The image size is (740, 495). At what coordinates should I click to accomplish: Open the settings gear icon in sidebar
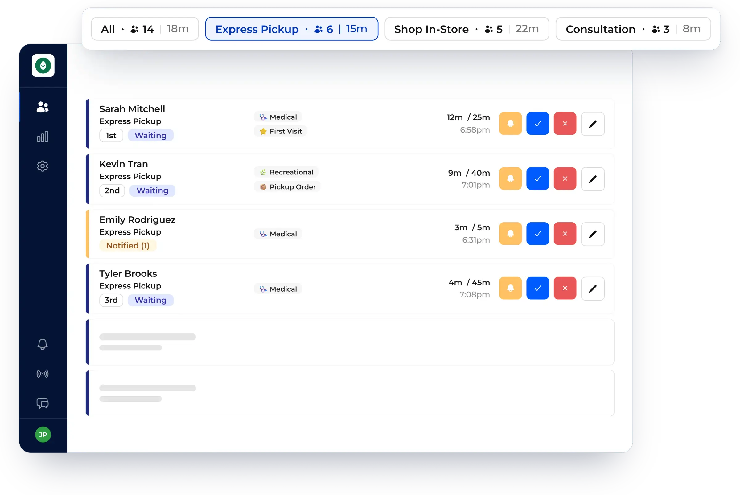(43, 166)
